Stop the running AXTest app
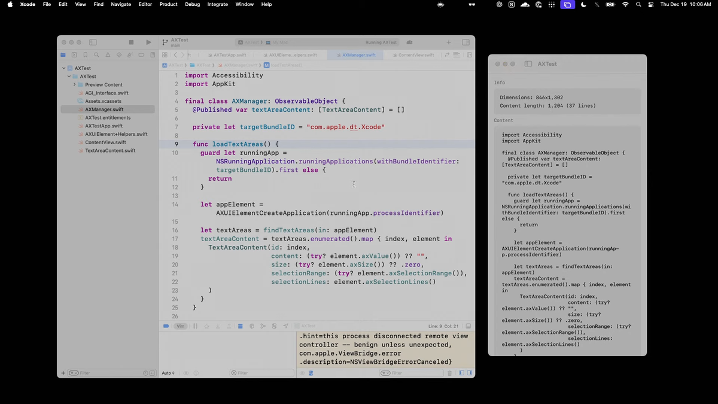This screenshot has width=718, height=404. [131, 42]
